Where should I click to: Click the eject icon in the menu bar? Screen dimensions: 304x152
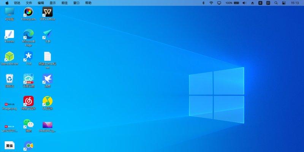tap(252, 3)
